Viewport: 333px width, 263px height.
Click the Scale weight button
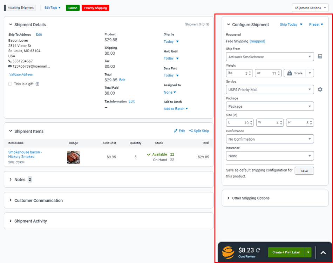(x=295, y=73)
